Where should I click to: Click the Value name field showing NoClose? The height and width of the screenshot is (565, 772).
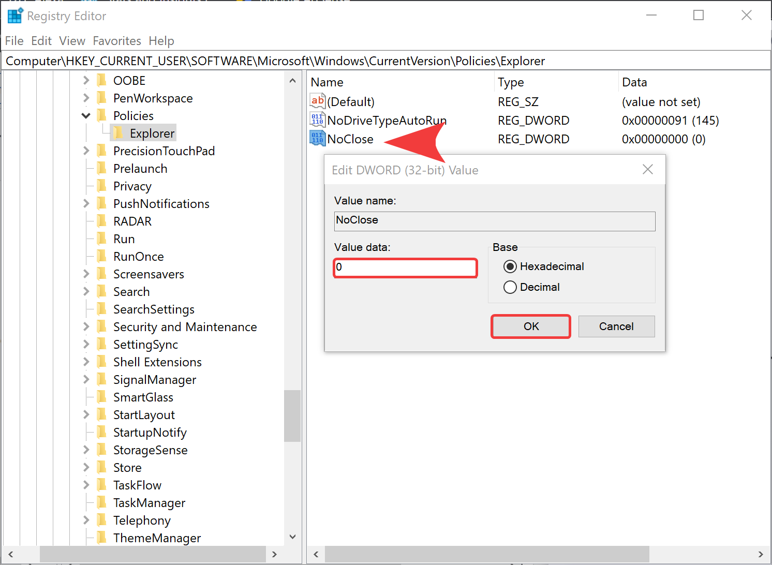point(495,221)
